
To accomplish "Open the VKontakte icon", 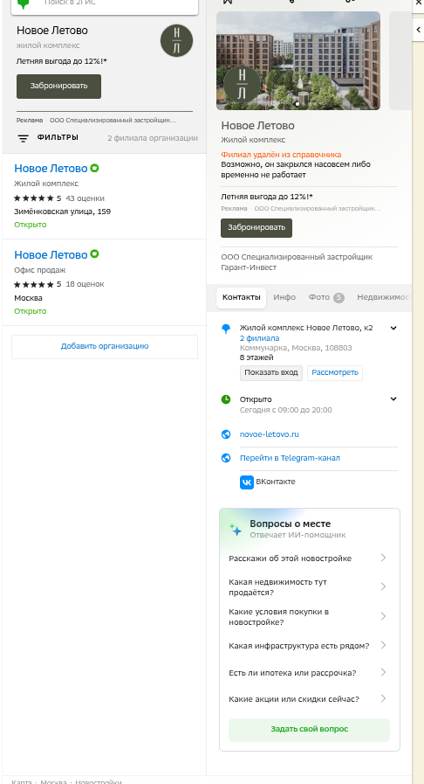I will point(247,482).
